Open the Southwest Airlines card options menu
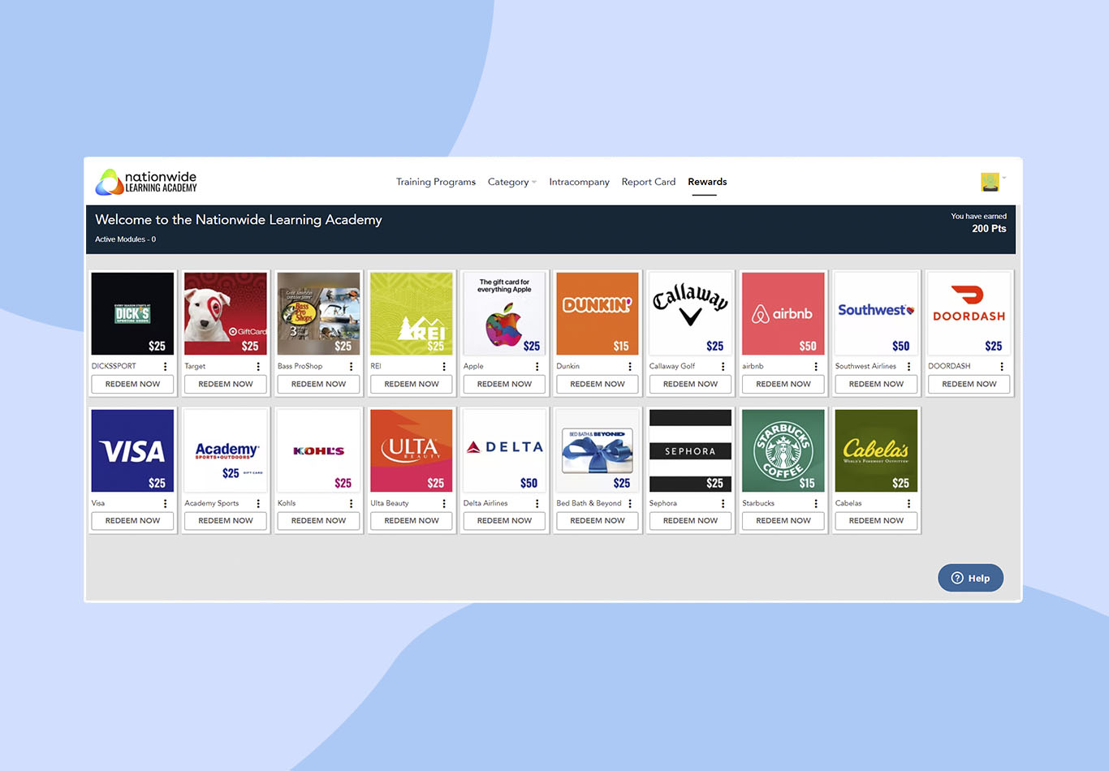 [908, 367]
